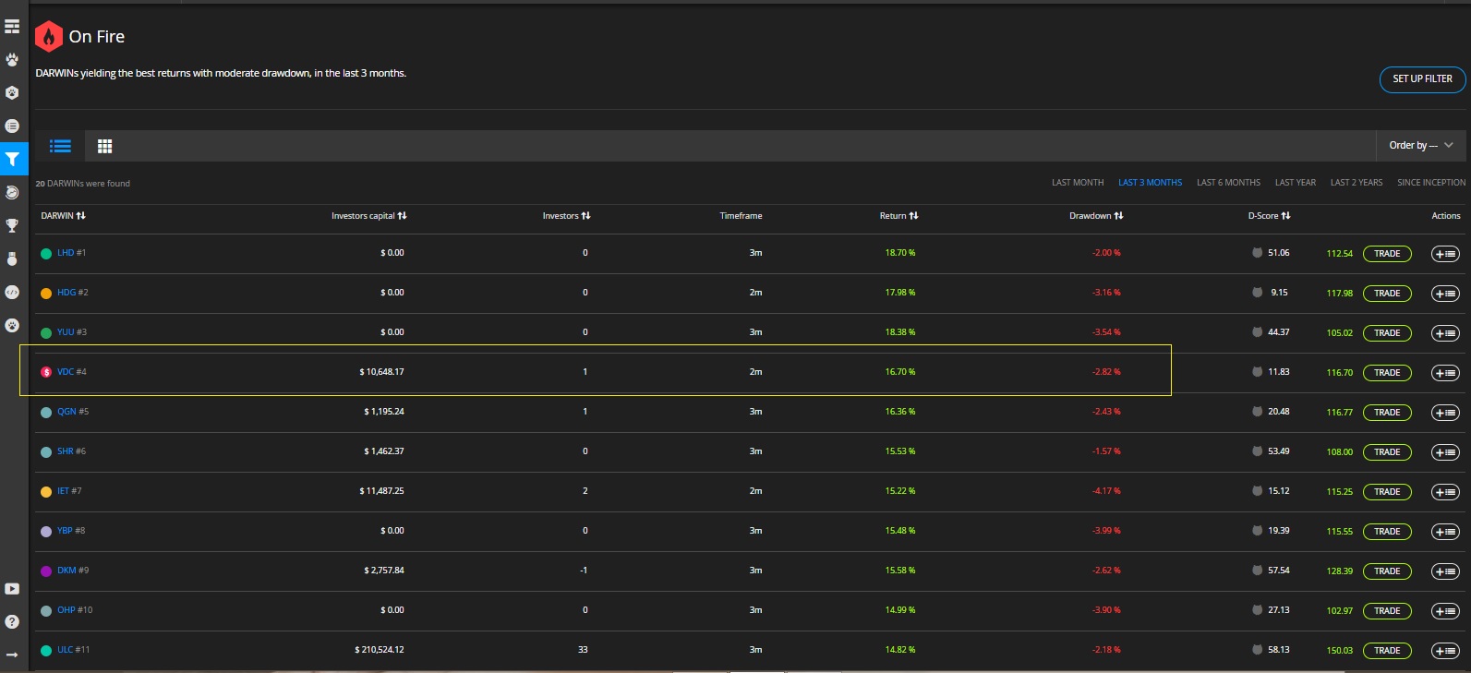The image size is (1471, 673).
Task: Add ULC #11 to a list
Action: tap(1445, 651)
